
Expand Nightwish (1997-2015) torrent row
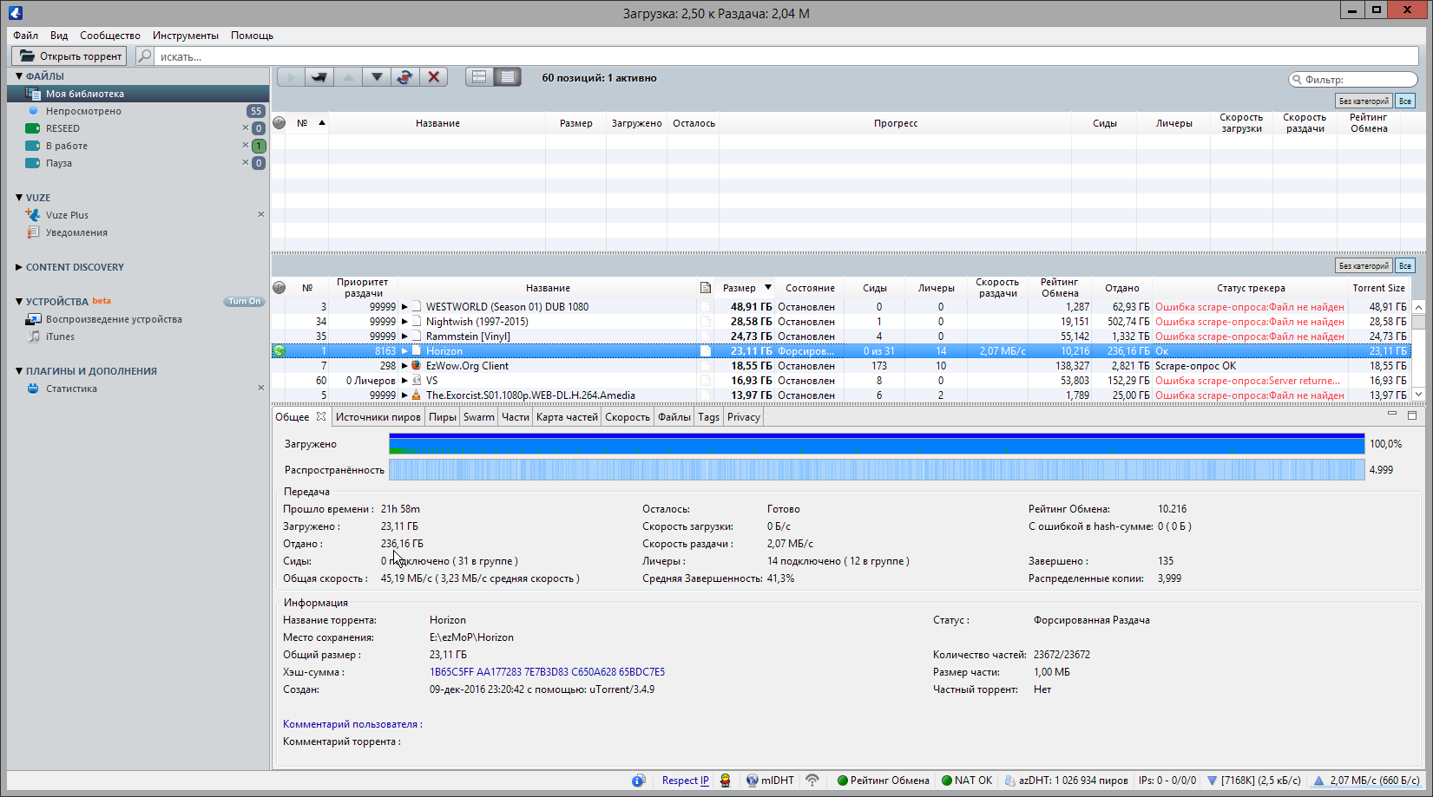[x=404, y=322]
